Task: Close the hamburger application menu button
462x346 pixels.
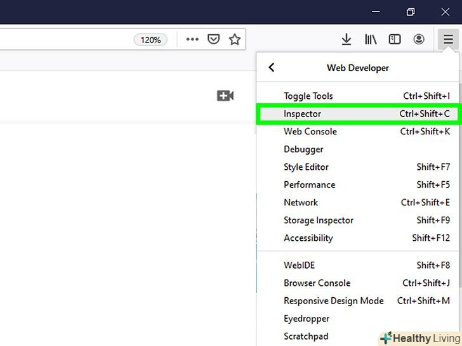Action: click(448, 39)
